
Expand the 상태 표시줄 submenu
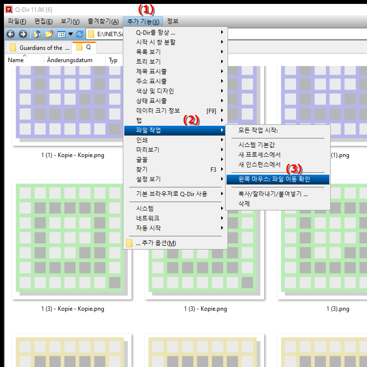175,101
